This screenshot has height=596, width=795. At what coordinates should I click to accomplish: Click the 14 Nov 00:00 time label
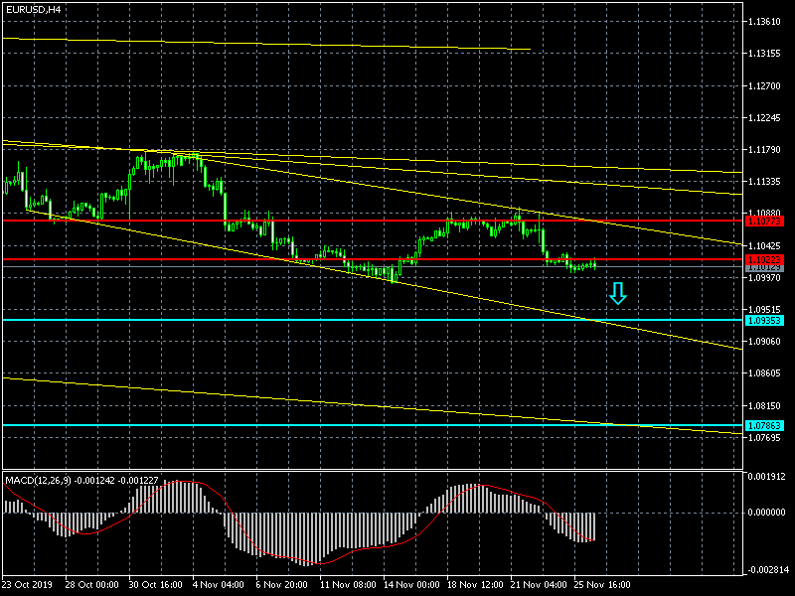click(411, 585)
